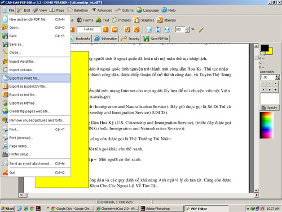Click the yellow background color swatch
The width and height of the screenshot is (282, 212).
click(x=271, y=52)
